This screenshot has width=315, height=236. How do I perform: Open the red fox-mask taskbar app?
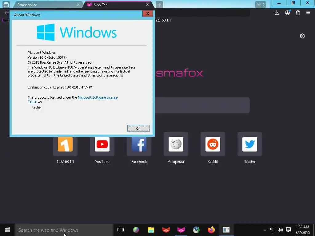click(166, 230)
